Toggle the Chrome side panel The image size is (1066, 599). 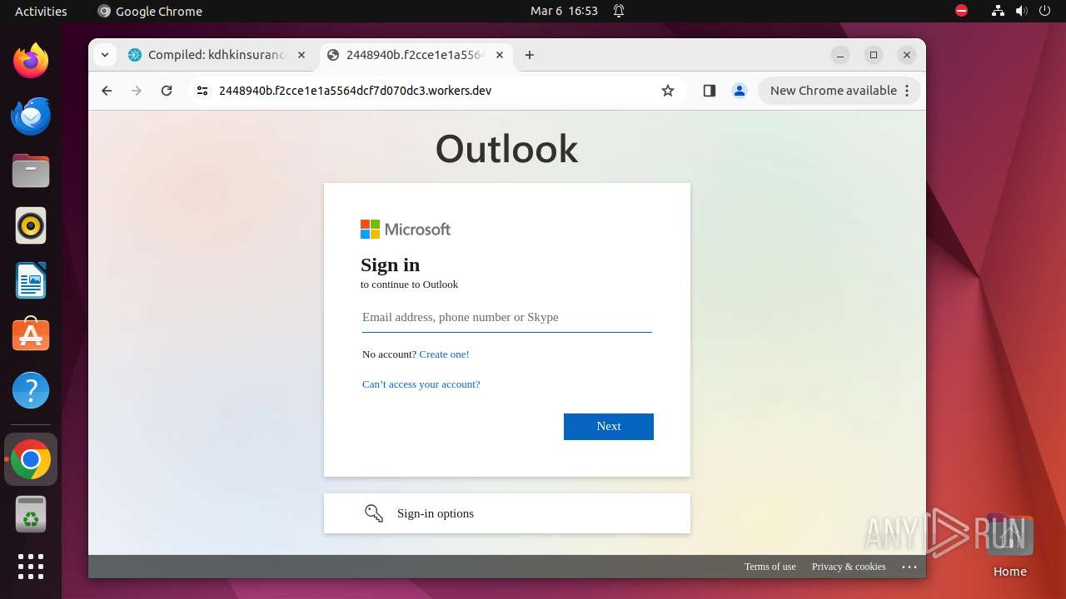click(710, 91)
